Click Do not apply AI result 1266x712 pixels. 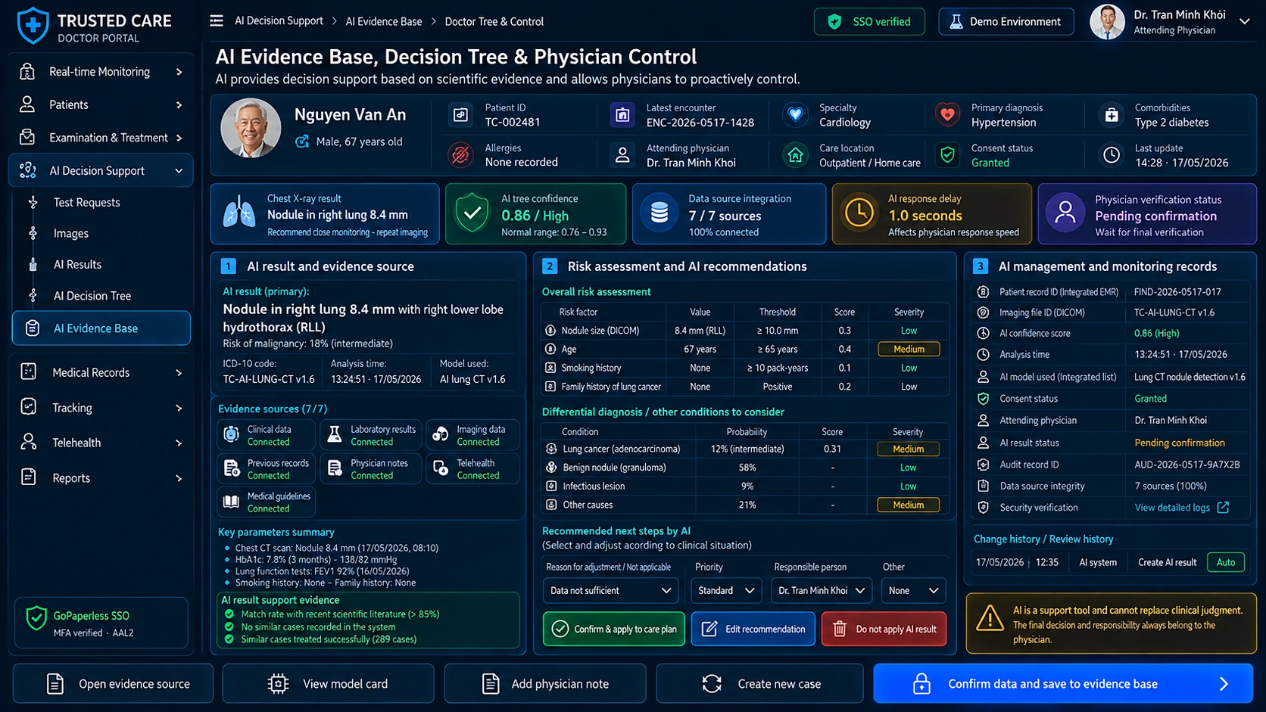tap(884, 629)
